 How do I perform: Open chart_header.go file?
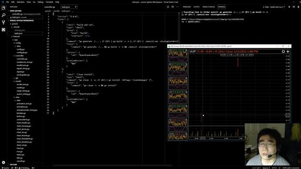pyautogui.click(x=23, y=123)
